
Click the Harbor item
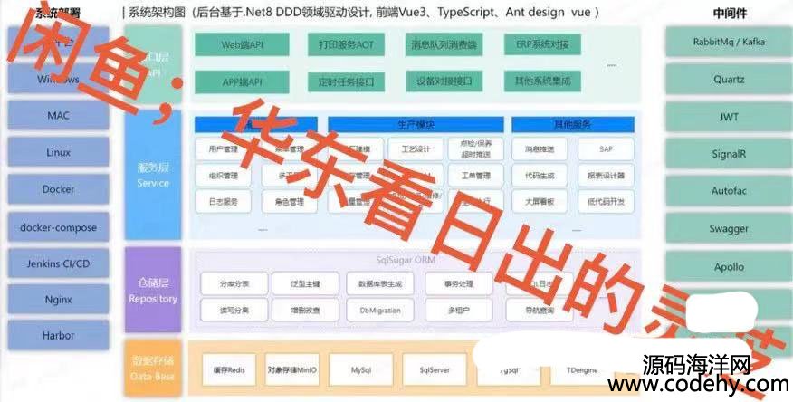[x=59, y=336]
